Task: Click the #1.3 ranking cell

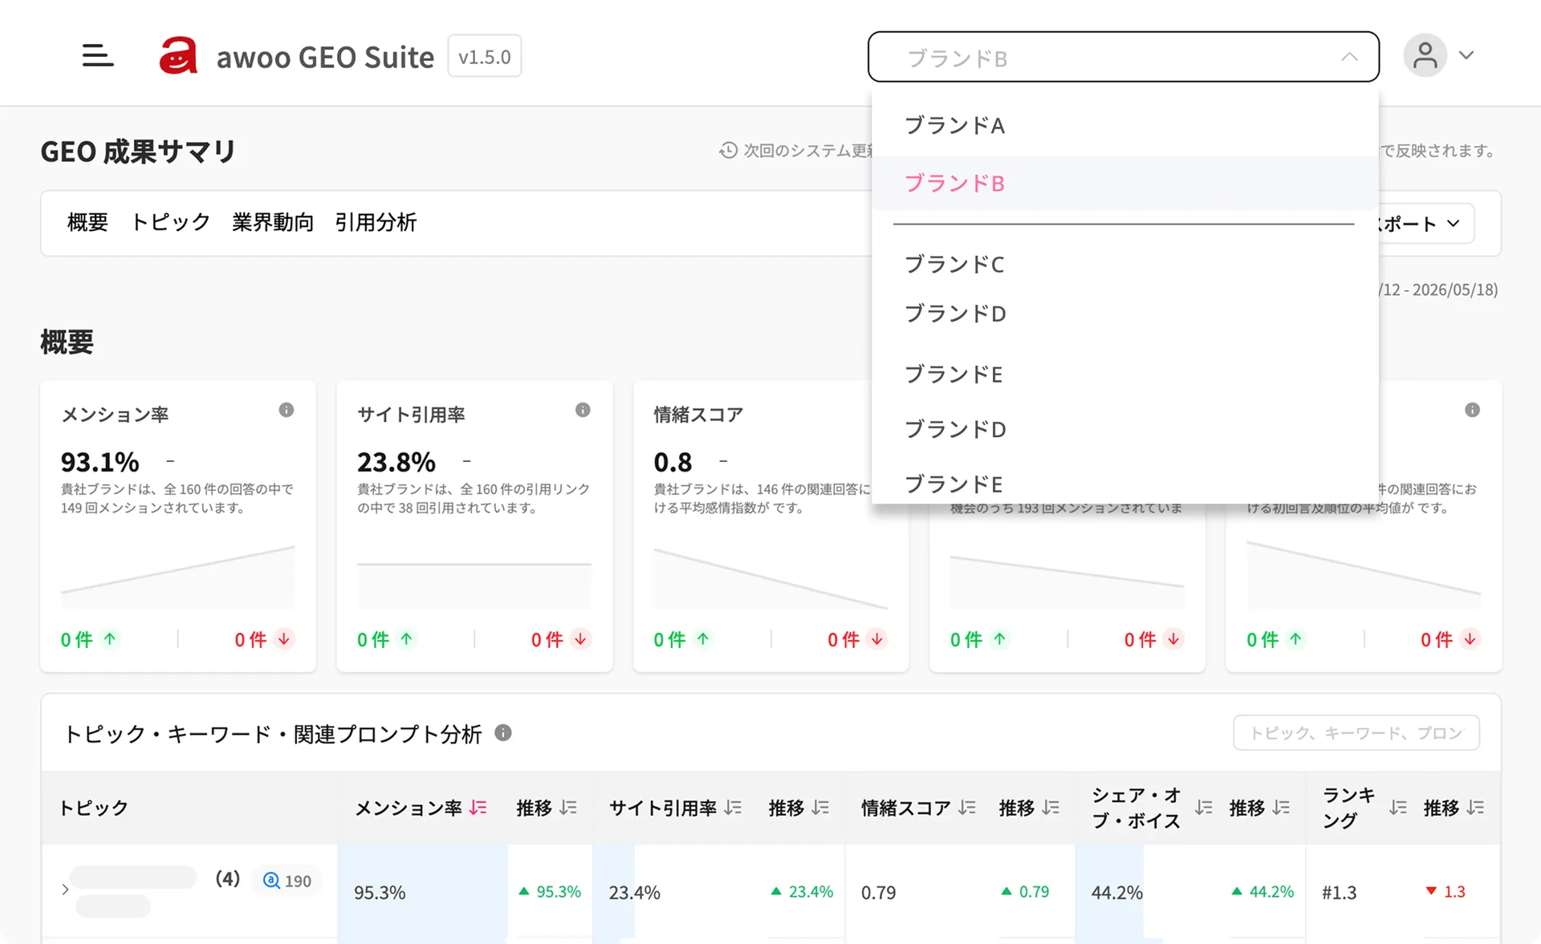Action: click(1340, 893)
